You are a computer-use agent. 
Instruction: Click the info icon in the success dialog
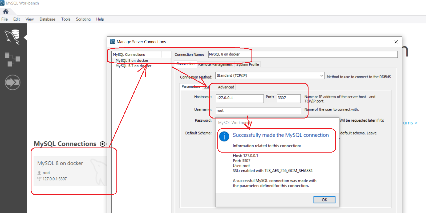tap(224, 137)
